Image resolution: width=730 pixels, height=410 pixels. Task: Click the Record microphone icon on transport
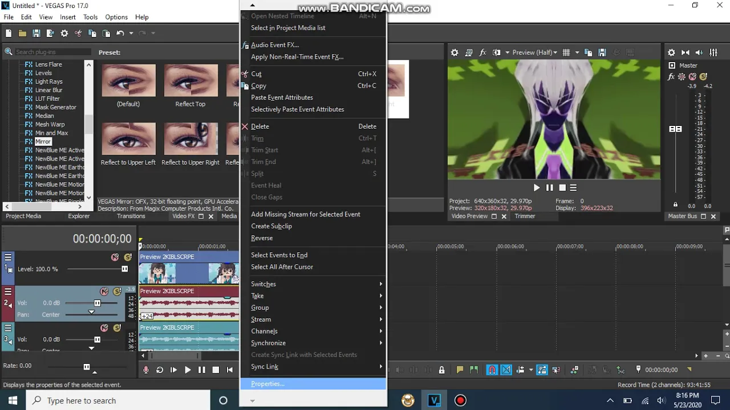[146, 370]
